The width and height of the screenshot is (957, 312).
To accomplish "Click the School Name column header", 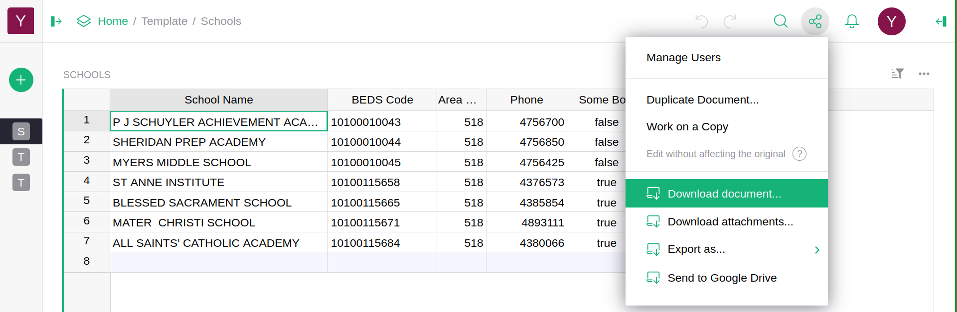I will pos(218,100).
